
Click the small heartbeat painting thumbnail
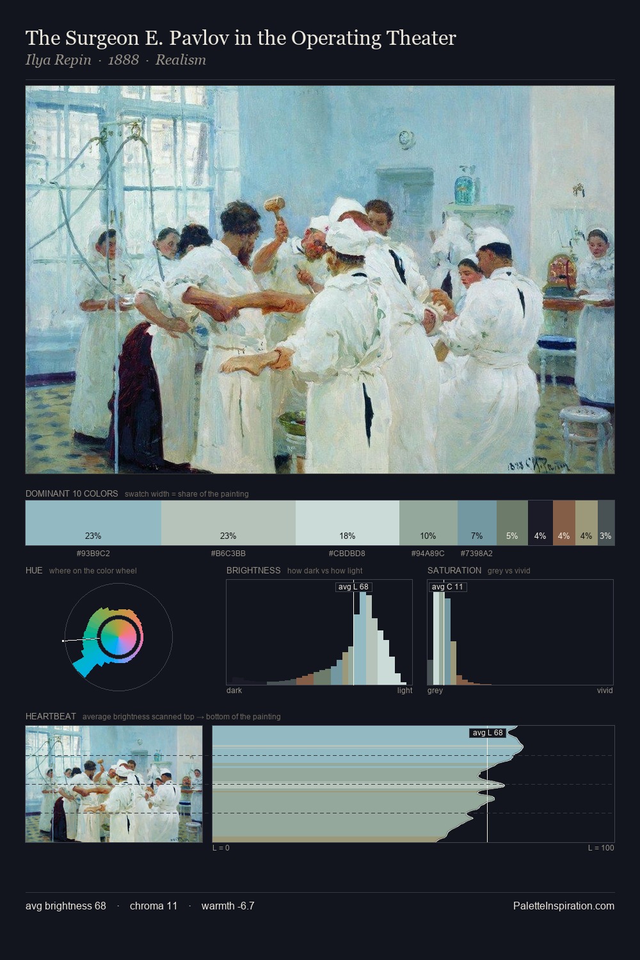pyautogui.click(x=114, y=784)
